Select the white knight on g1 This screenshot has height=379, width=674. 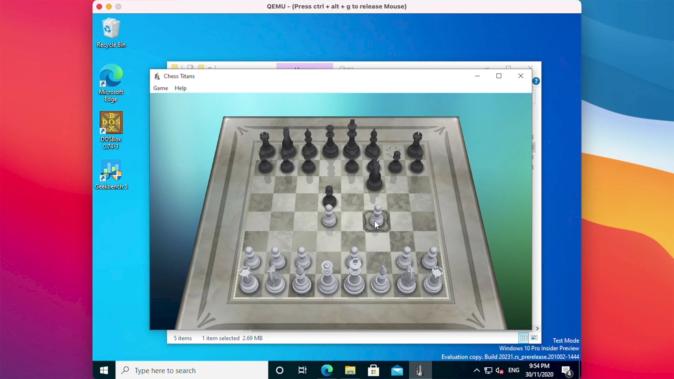(407, 280)
